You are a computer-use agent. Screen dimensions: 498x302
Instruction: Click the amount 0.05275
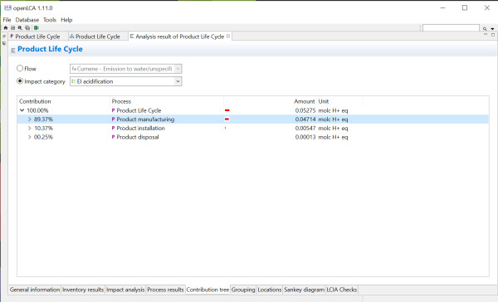(x=305, y=110)
